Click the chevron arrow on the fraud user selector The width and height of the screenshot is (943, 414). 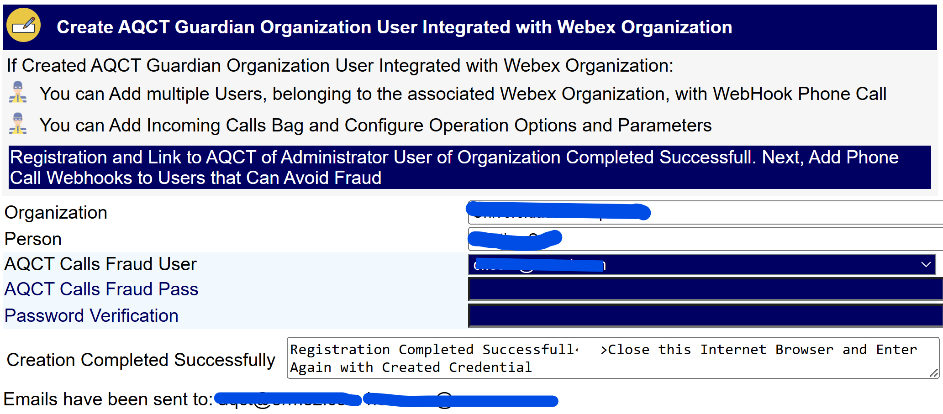pyautogui.click(x=926, y=264)
